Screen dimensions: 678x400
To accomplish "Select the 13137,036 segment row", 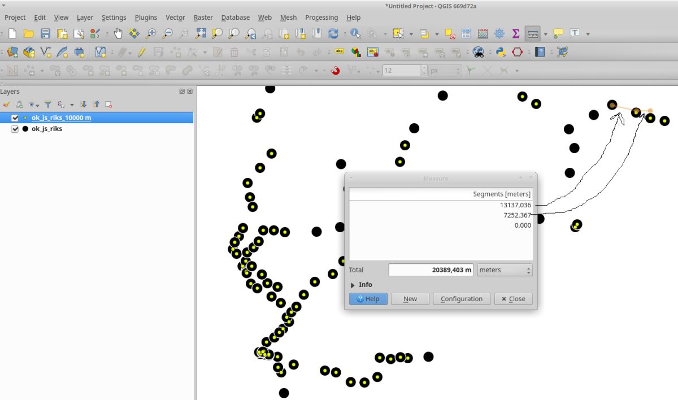I will pyautogui.click(x=441, y=205).
